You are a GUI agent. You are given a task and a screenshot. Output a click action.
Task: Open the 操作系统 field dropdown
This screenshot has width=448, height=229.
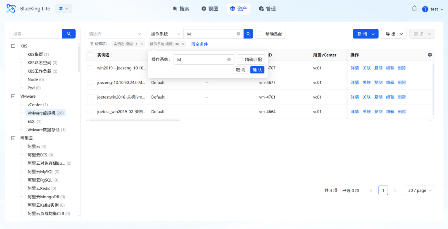pos(166,34)
